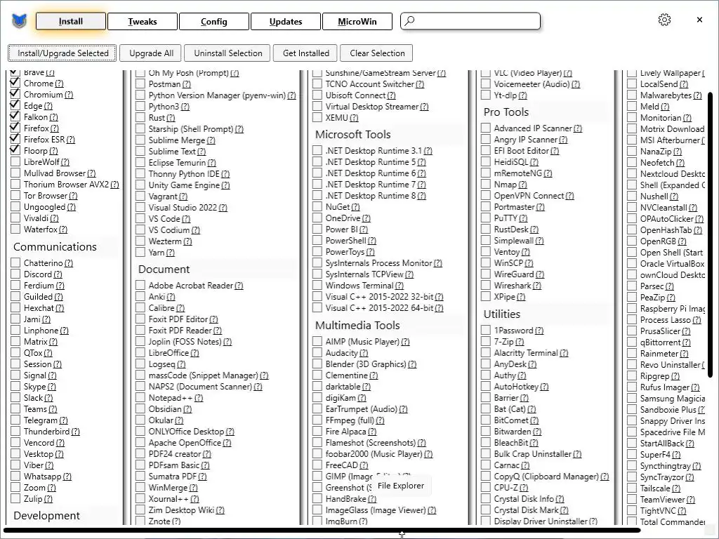
Task: Select the qBittorrent checkbox
Action: (x=632, y=342)
